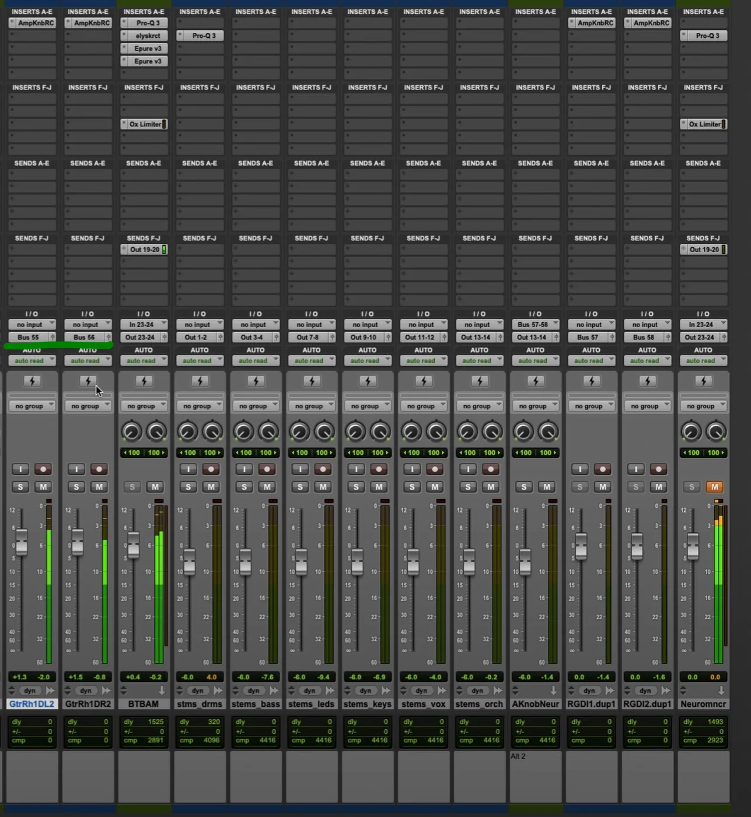Open auto read dropdown on stems_bass track
This screenshot has height=817, width=751.
click(x=256, y=360)
